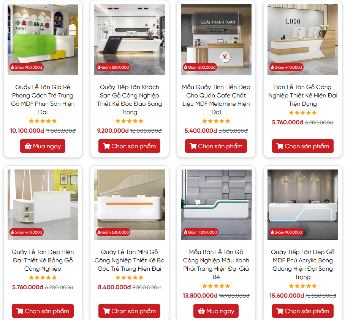Click the 'Giảm 800.000đ' discount badge

point(113,67)
